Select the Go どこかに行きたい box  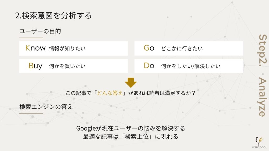pos(189,48)
